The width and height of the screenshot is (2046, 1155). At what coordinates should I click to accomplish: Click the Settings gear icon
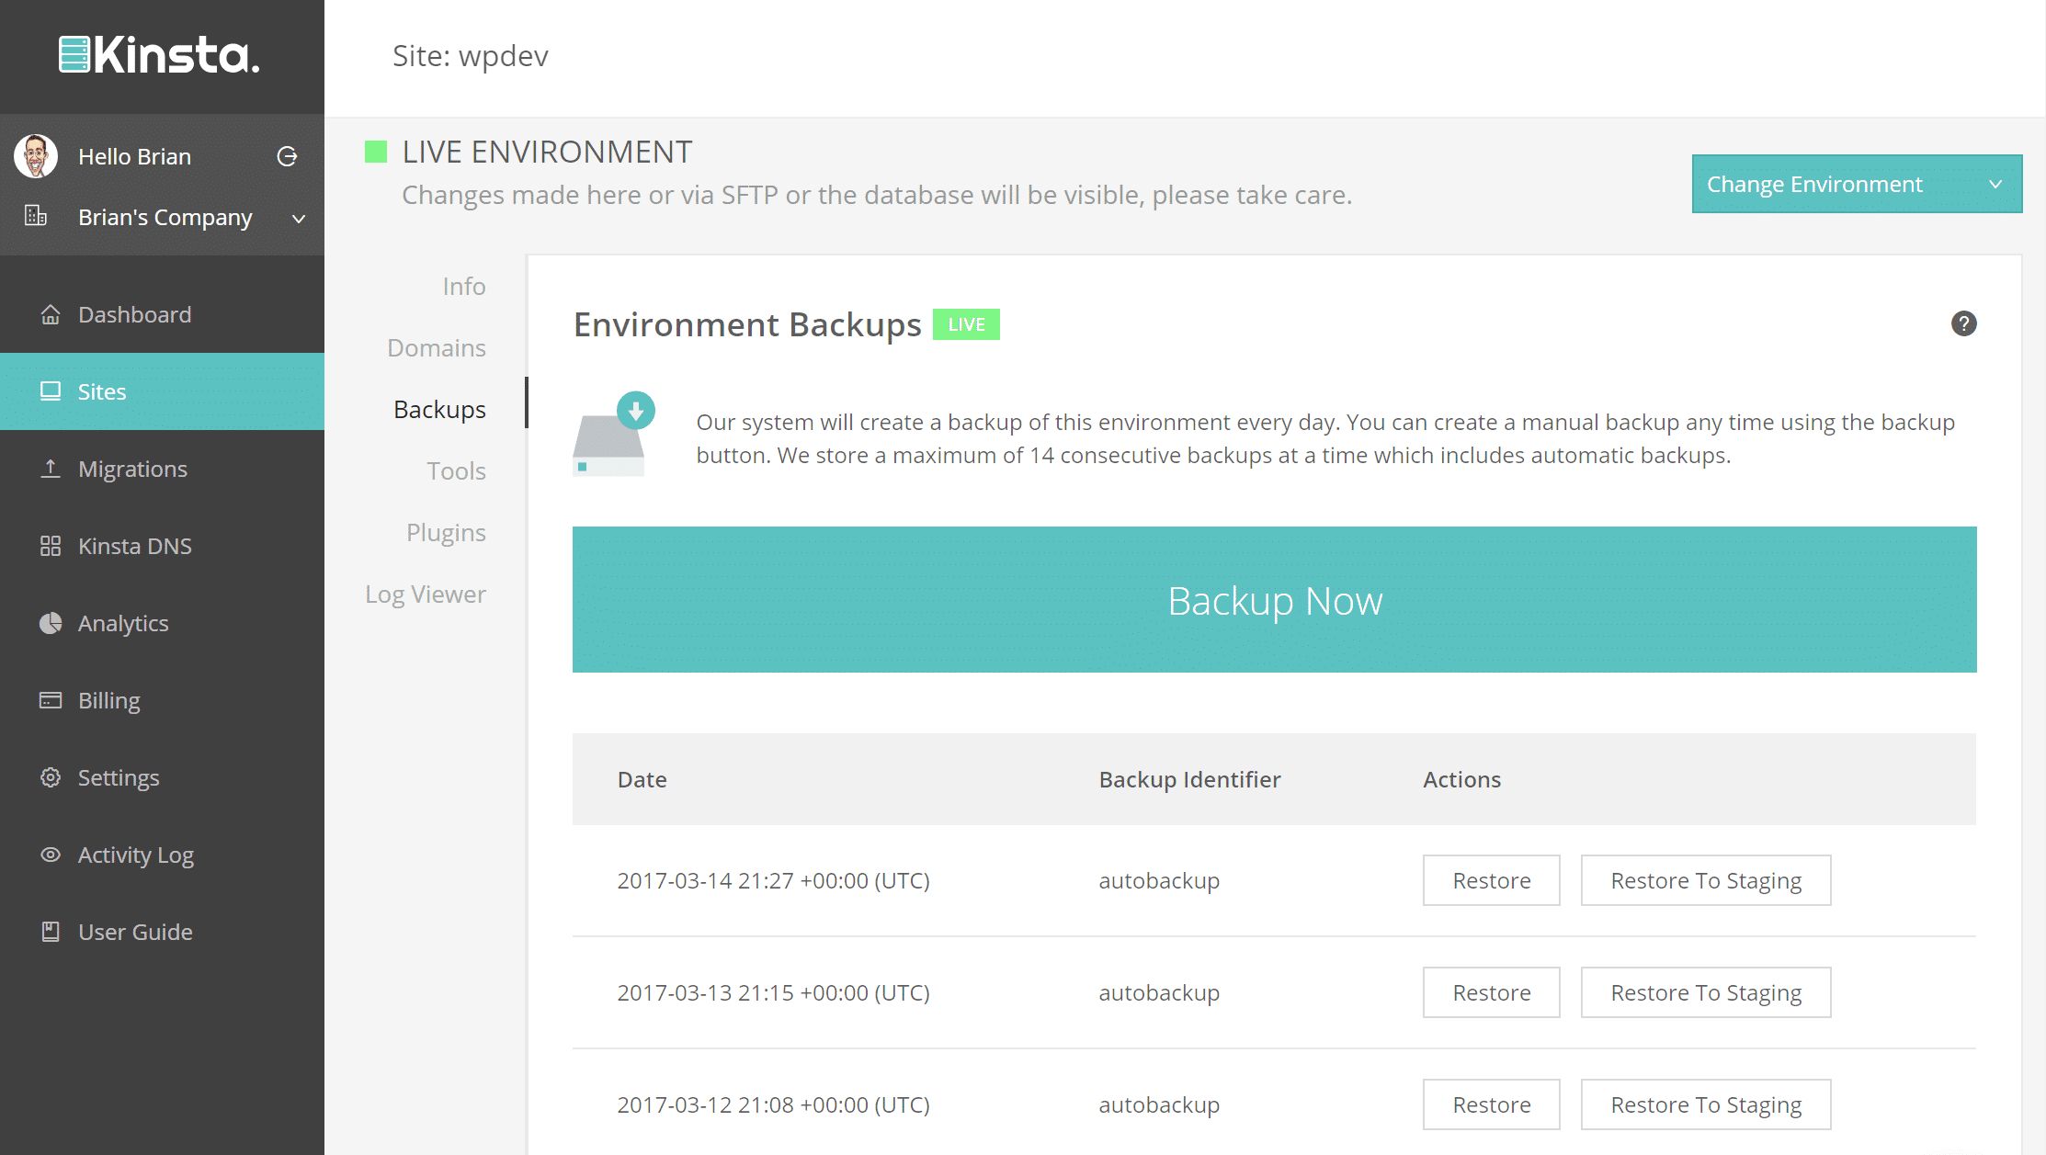point(51,777)
